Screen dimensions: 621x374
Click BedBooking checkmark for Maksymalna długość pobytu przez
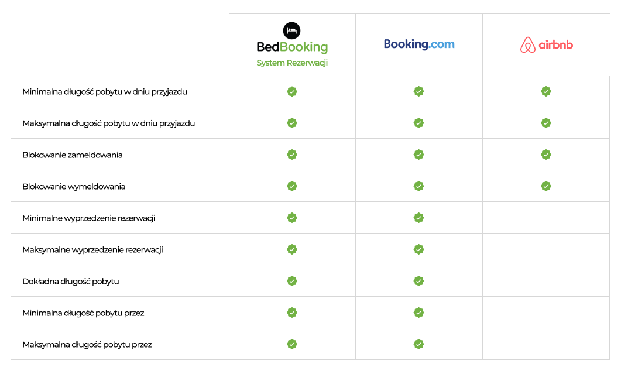292,344
